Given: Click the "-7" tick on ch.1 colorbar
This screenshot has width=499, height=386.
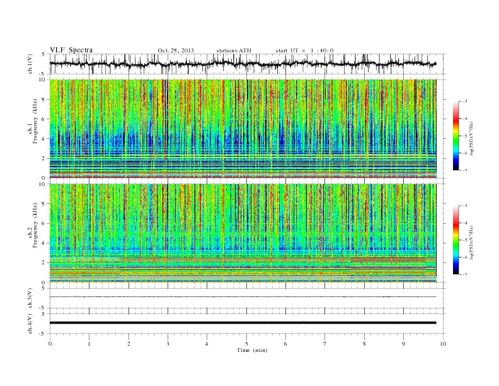Looking at the screenshot, I should 465,170.
